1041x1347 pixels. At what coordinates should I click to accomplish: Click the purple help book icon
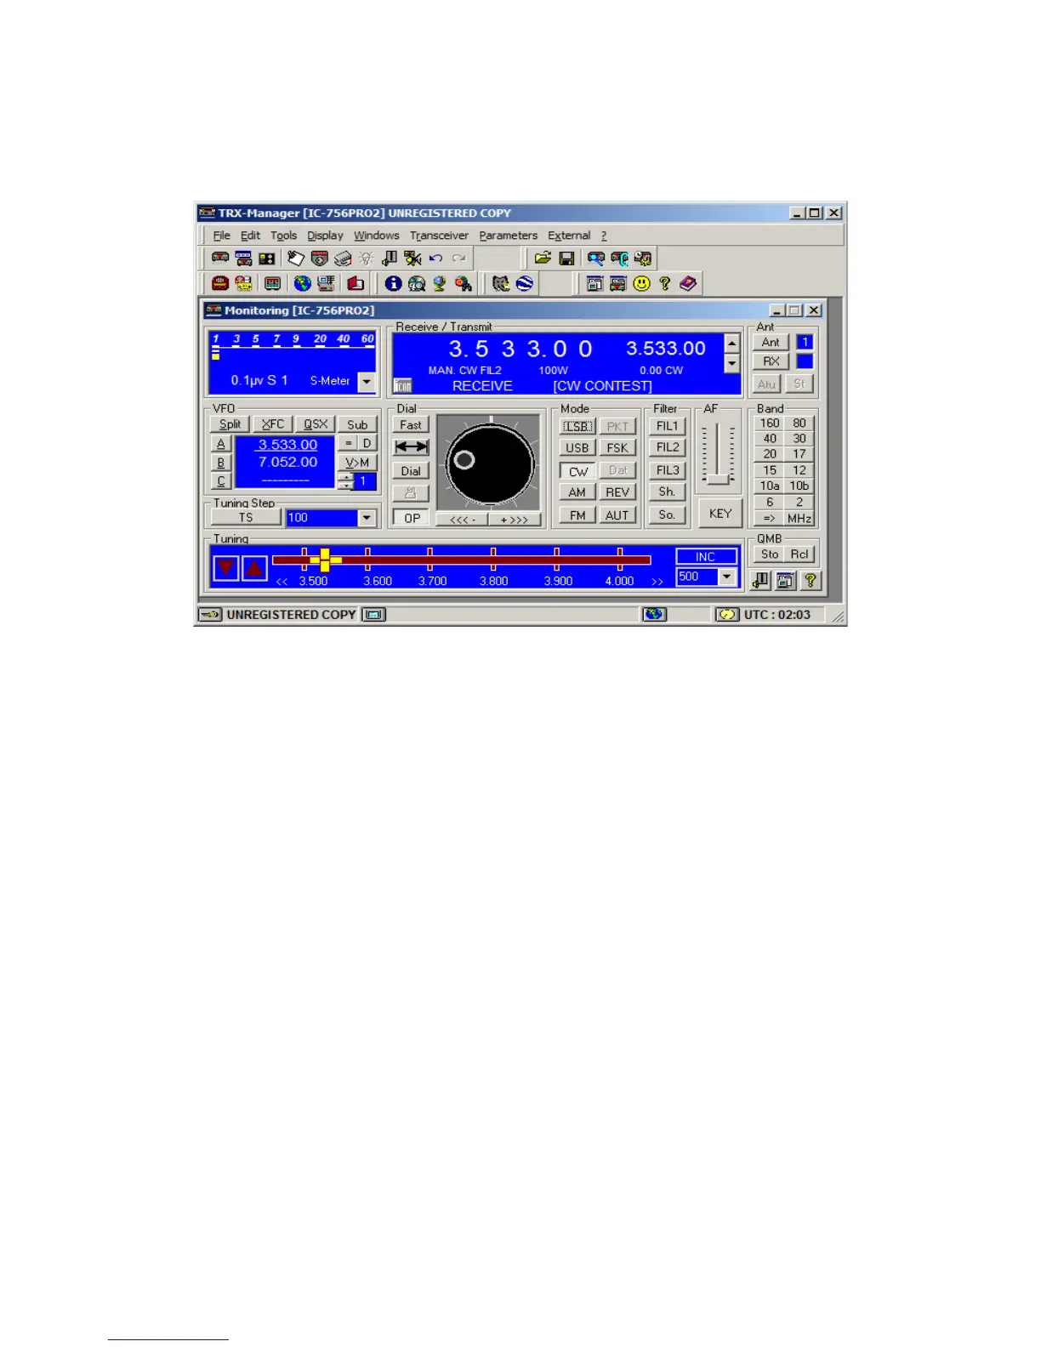(688, 283)
